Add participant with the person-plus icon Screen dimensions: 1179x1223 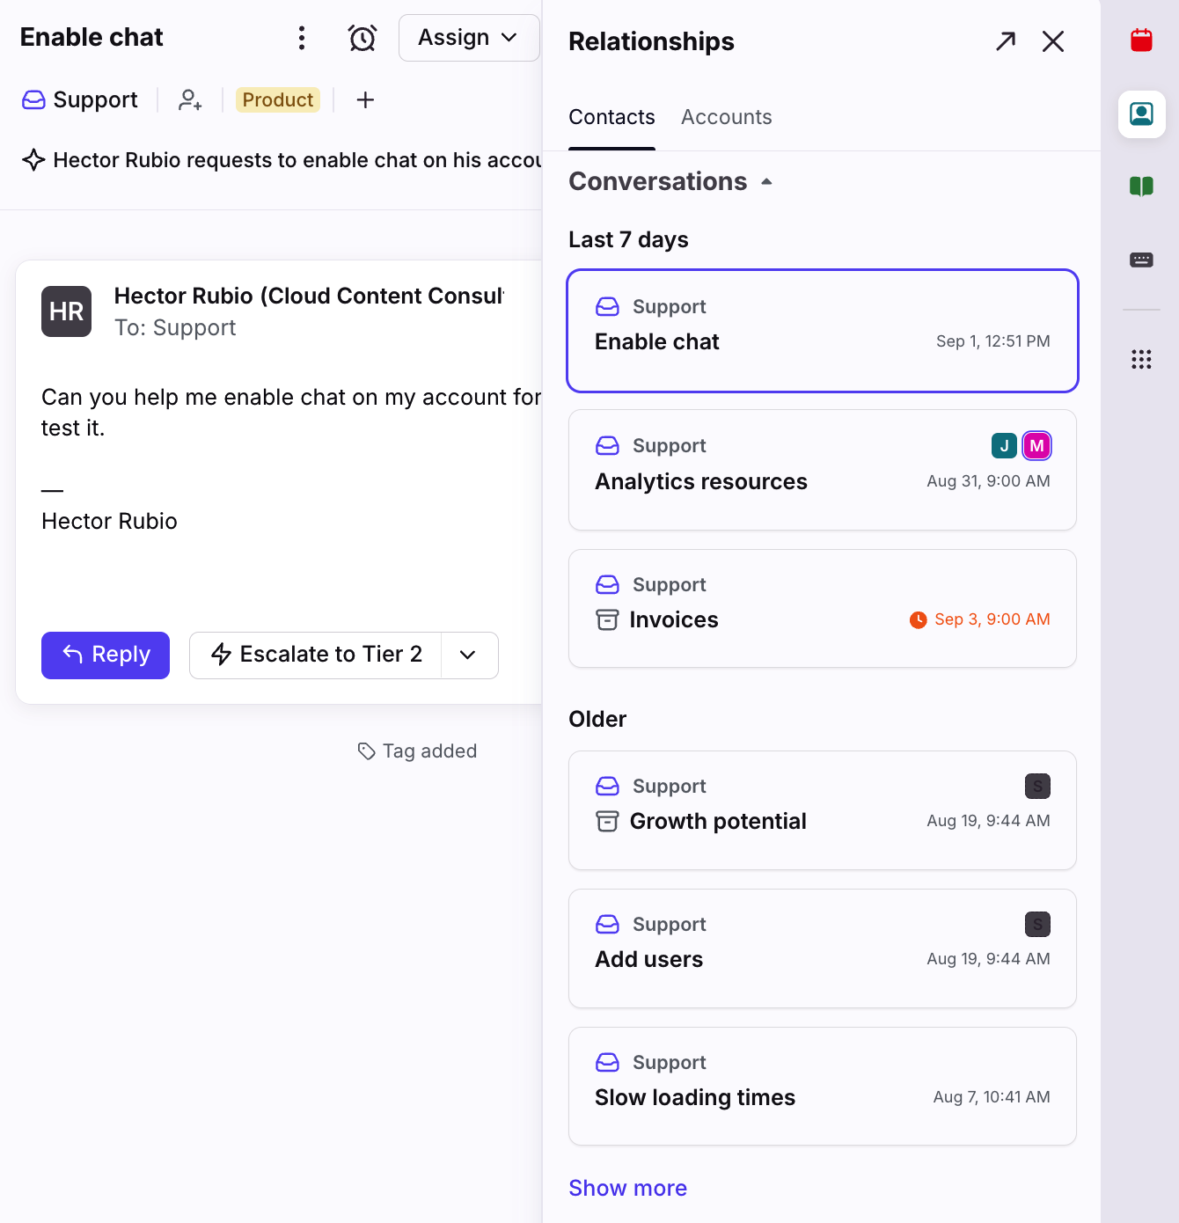(x=190, y=100)
